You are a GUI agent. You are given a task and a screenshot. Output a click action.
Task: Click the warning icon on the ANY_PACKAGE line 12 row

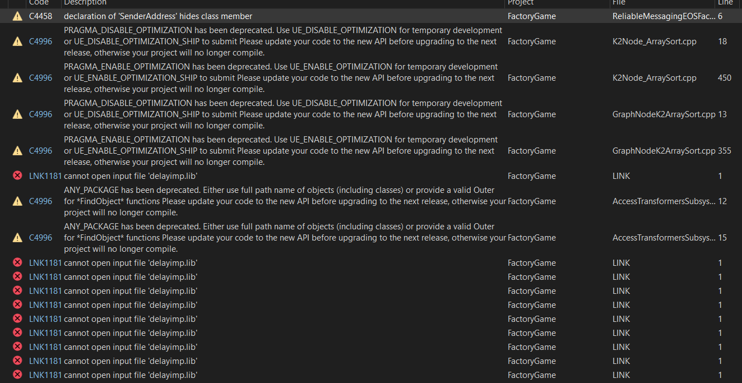click(x=17, y=201)
